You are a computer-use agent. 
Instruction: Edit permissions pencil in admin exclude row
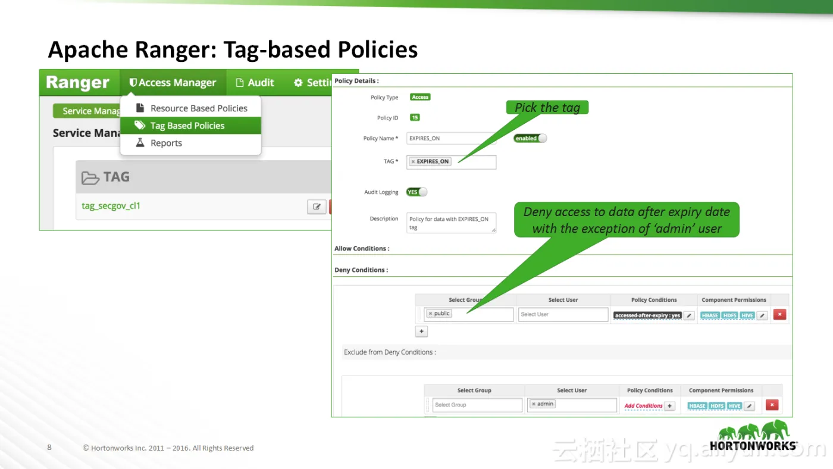coord(750,406)
